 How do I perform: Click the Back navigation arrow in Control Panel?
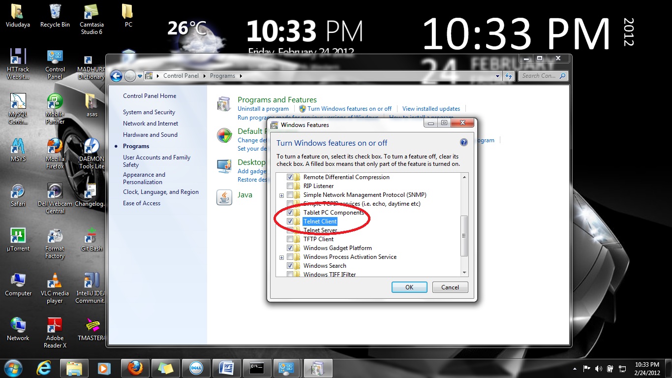[x=116, y=76]
